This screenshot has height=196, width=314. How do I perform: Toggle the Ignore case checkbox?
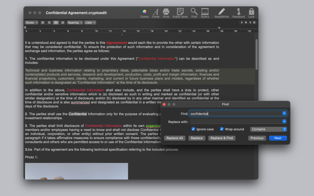(193, 129)
